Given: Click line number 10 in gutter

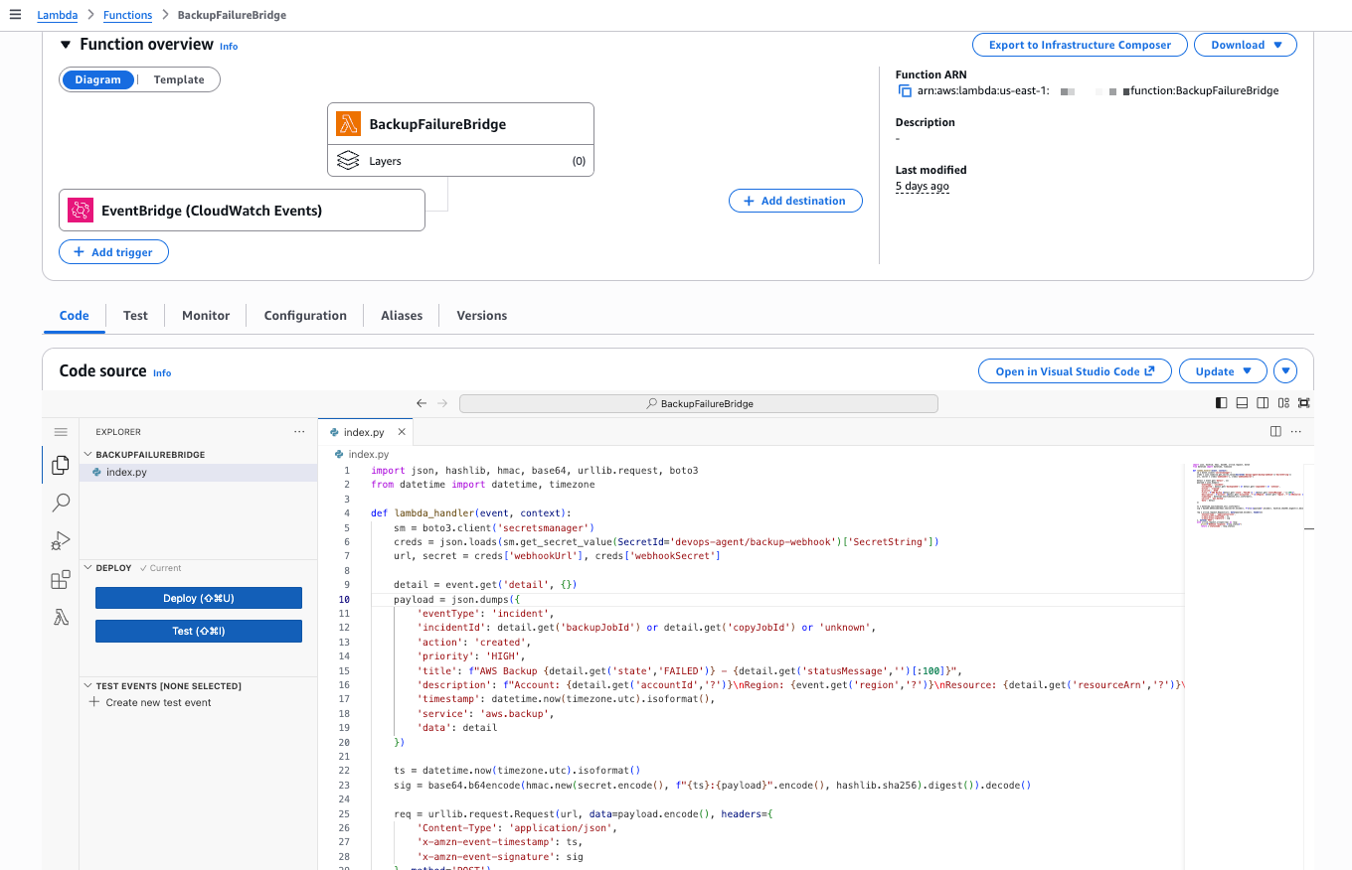Looking at the screenshot, I should [x=344, y=600].
